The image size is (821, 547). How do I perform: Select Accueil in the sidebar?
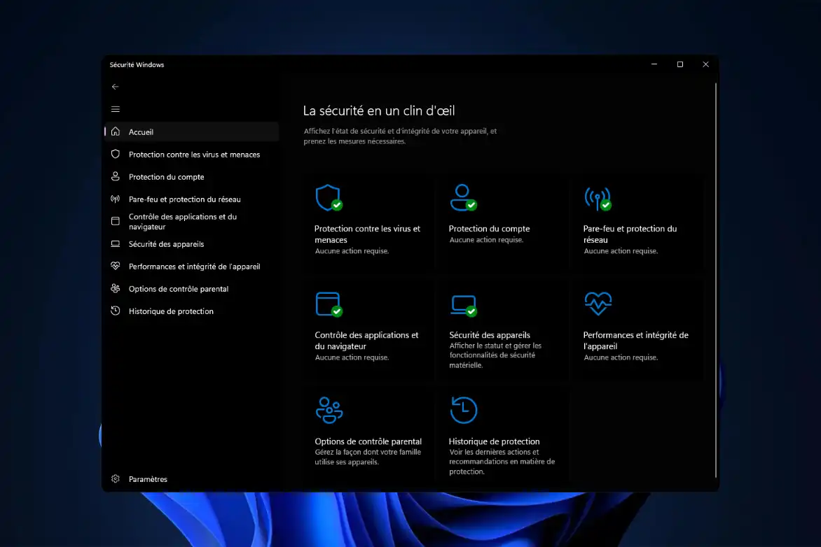pos(192,132)
